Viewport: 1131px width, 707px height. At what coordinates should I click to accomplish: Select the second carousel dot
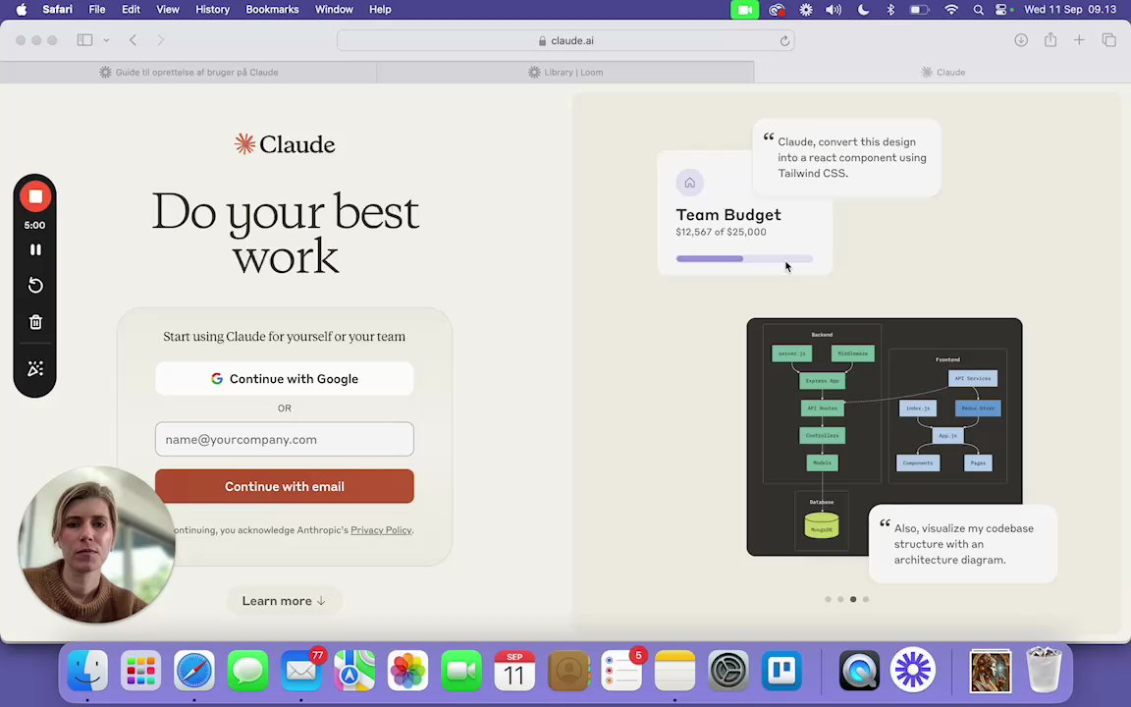[x=840, y=600]
